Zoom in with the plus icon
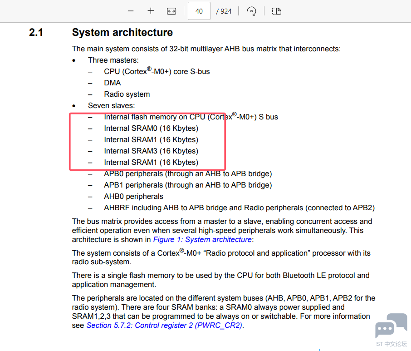411x351 pixels. 151,11
